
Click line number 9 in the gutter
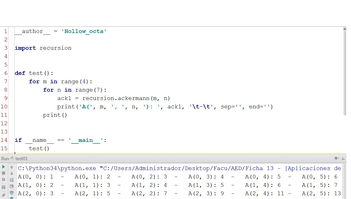6,98
